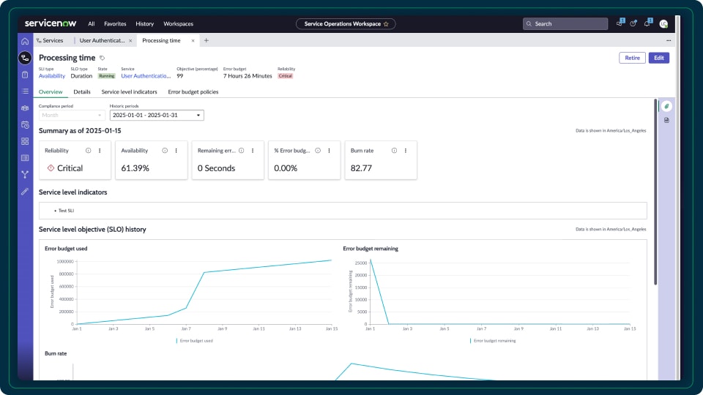Open the Favorites menu

[115, 23]
